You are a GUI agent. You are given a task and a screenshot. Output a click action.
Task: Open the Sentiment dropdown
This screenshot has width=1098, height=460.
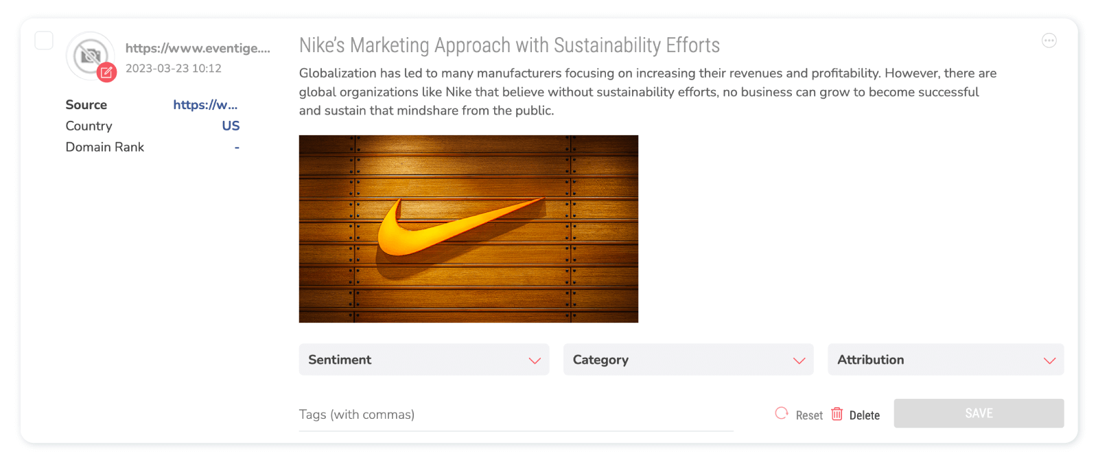coord(424,360)
